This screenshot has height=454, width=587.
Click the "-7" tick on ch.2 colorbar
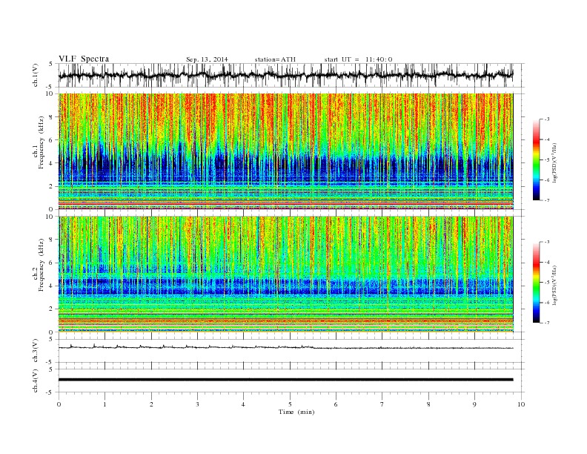tap(547, 323)
